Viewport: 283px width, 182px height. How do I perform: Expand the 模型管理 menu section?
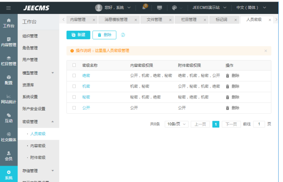coord(38,73)
